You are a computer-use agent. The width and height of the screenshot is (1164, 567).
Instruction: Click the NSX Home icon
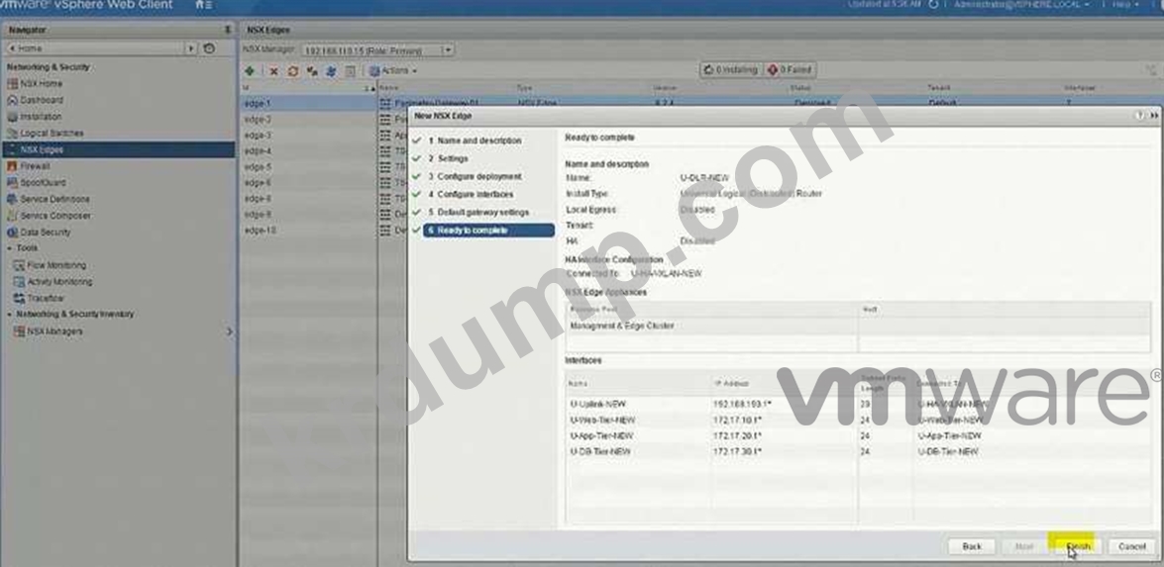[x=12, y=84]
